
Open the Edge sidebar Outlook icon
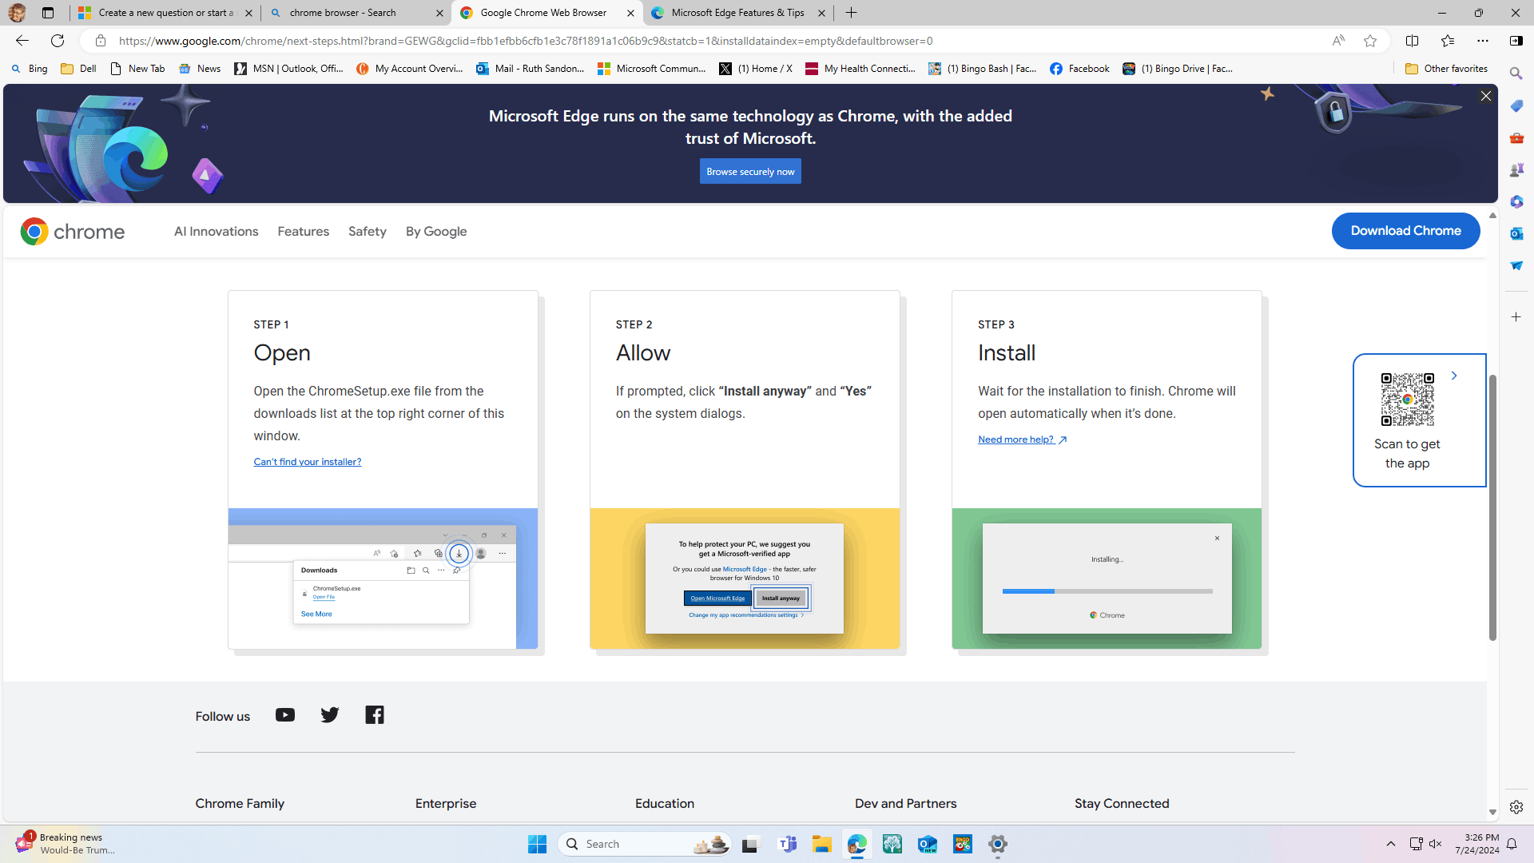(x=1516, y=233)
